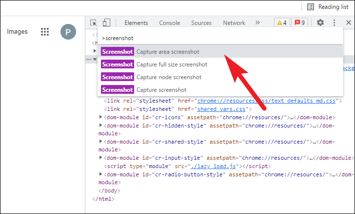Select Capture node screenshot command
Viewport: 355px width, 214px height.
[220, 77]
